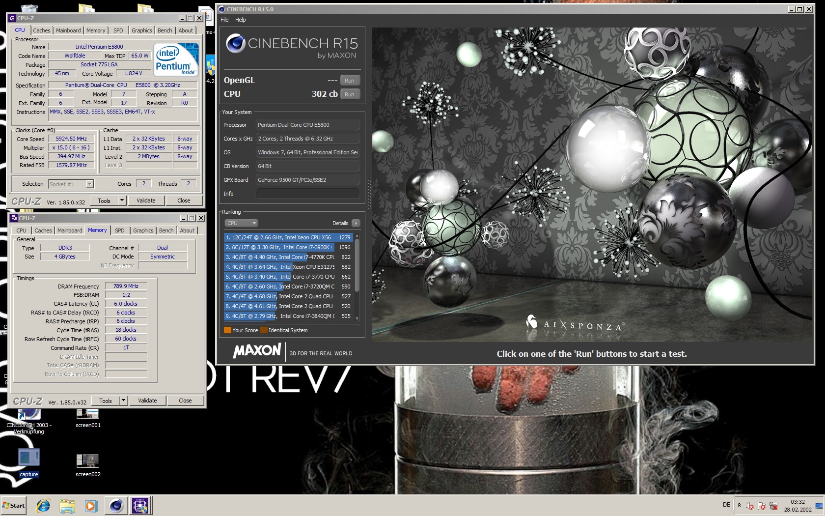Open the Socket #1 selection dropdown
Image resolution: width=825 pixels, height=516 pixels.
click(71, 184)
